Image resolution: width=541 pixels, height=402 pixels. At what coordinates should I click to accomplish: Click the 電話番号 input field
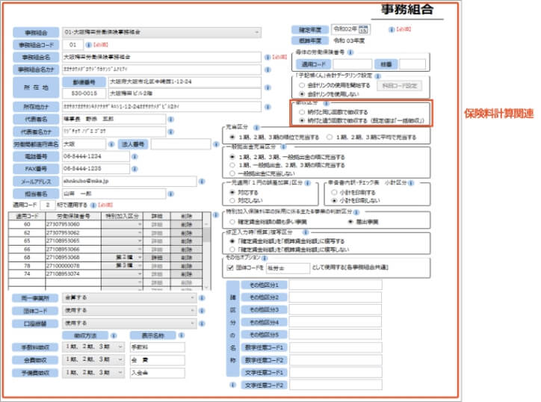pos(96,156)
